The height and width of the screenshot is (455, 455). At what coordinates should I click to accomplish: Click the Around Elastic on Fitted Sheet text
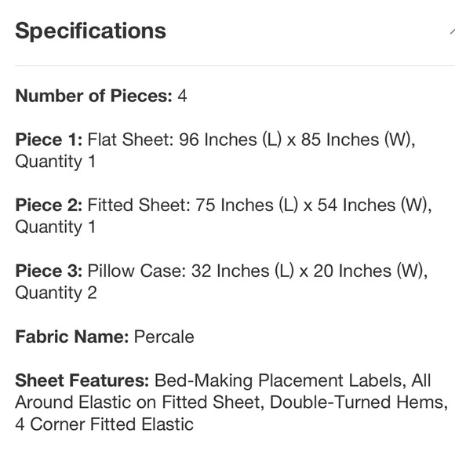click(x=140, y=402)
